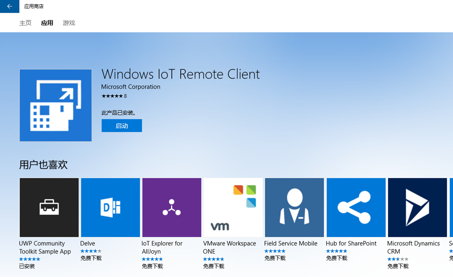Open Microsoft Dynamics CRM tile
The height and width of the screenshot is (277, 453).
click(x=417, y=208)
